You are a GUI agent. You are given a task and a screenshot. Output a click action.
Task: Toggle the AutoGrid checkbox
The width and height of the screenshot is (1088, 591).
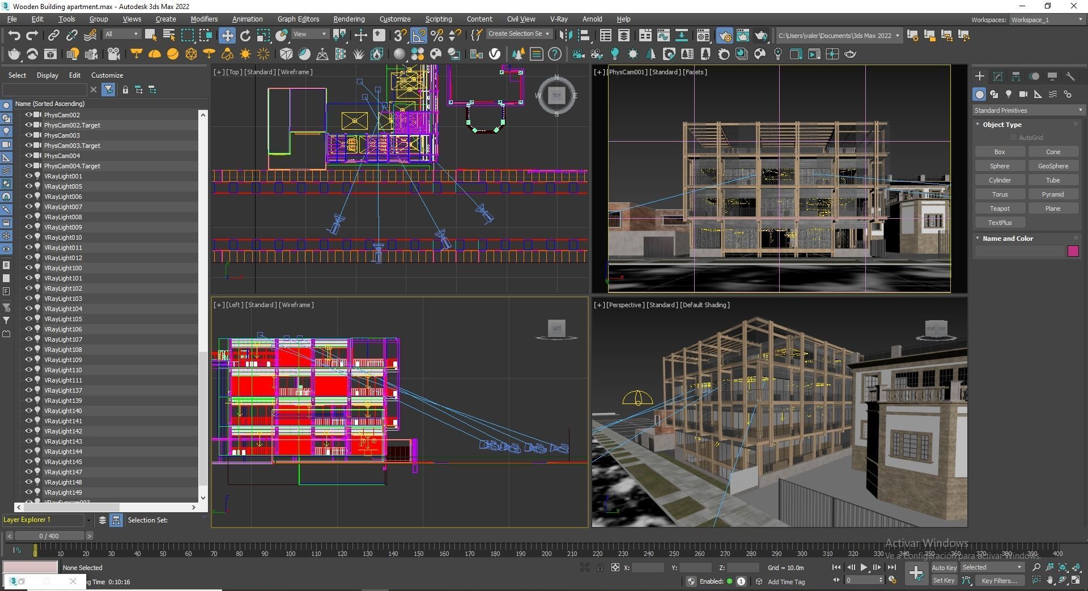1013,138
